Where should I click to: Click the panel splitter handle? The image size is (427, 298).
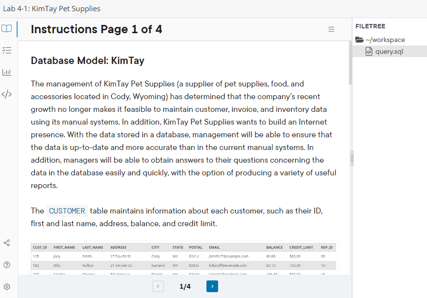coord(352,158)
